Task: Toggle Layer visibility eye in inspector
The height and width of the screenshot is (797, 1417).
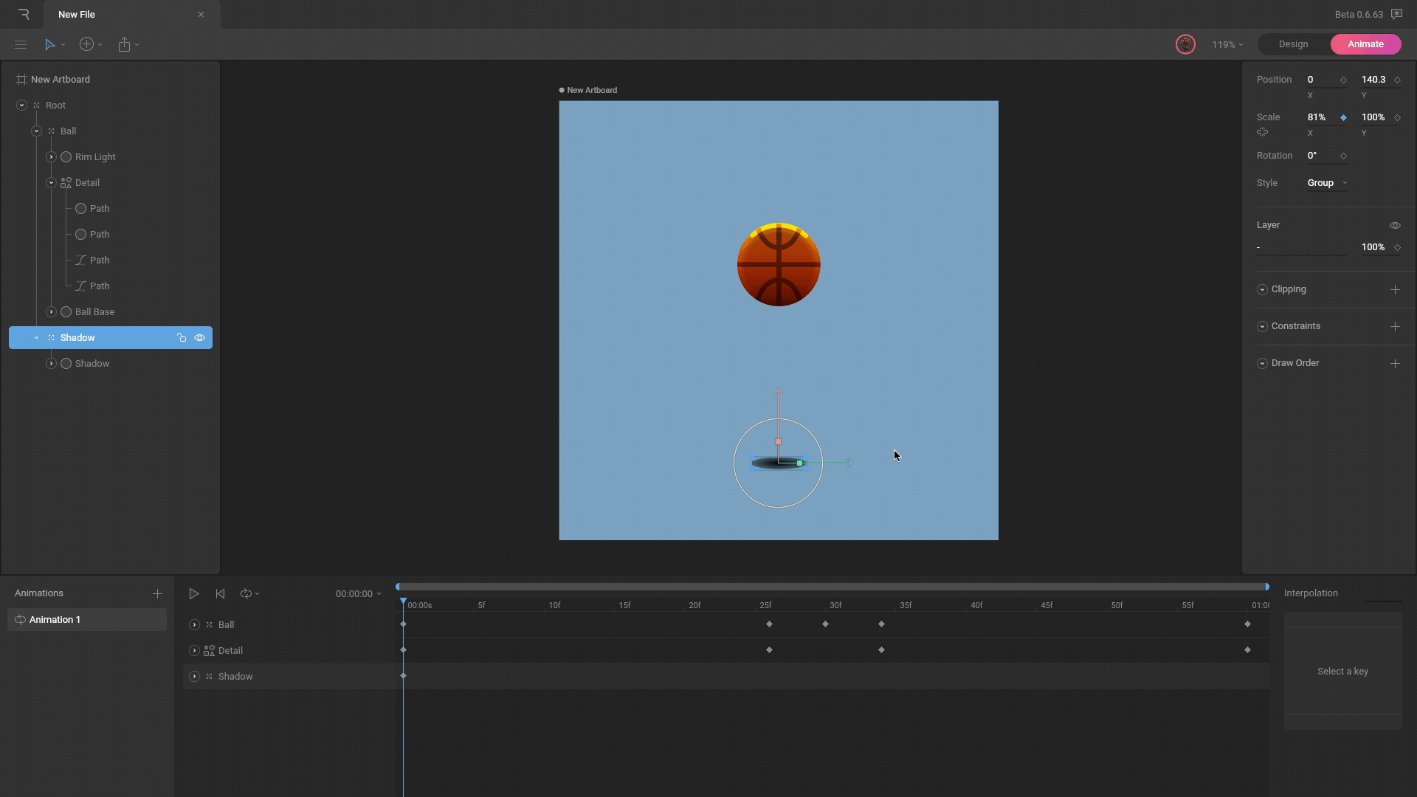Action: (x=1395, y=226)
